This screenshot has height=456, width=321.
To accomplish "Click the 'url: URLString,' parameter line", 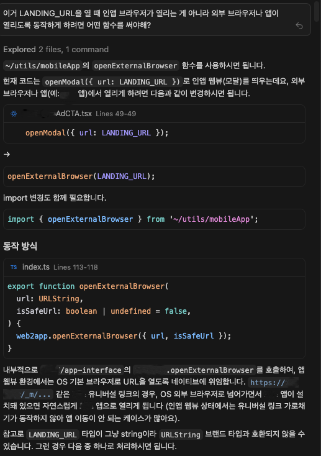I will pyautogui.click(x=50, y=299).
